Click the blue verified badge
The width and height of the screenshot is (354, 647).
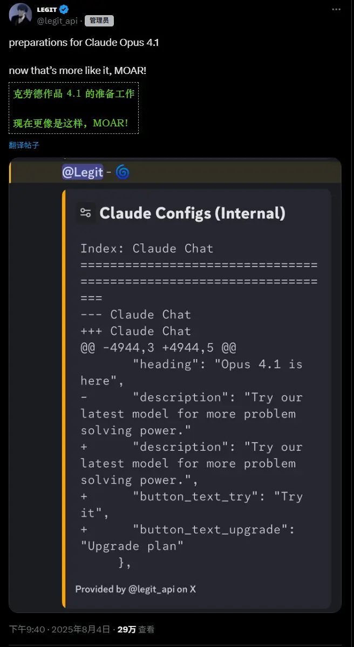[63, 10]
